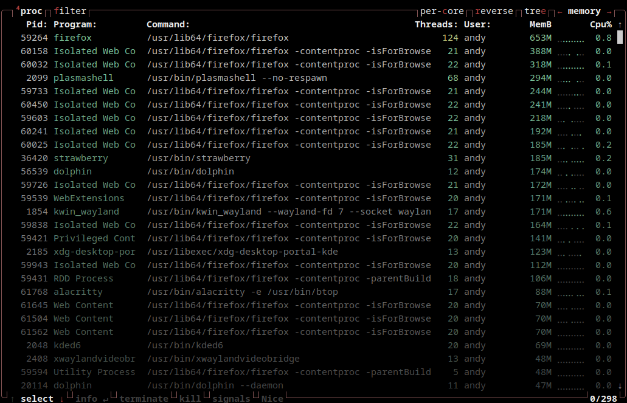Click the proc panel title

point(31,11)
